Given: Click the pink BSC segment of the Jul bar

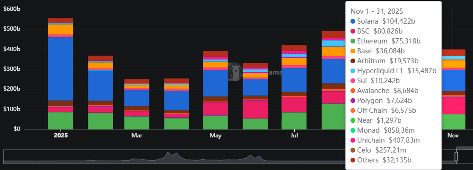Looking at the screenshot, I should click(x=294, y=104).
